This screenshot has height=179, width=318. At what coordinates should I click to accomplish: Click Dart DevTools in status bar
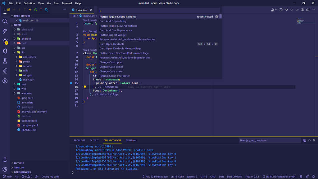[x=235, y=177]
